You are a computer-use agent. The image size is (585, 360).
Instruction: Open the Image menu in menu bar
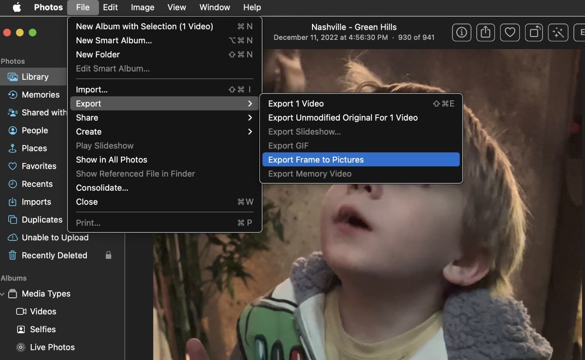tap(142, 7)
